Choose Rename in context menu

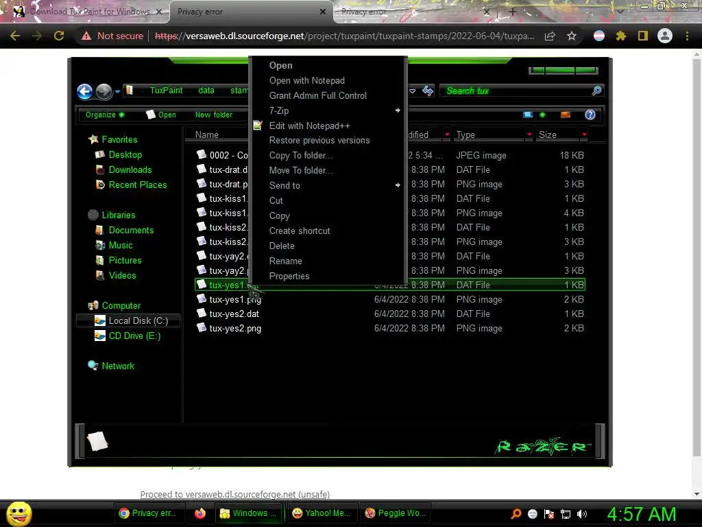coord(285,261)
